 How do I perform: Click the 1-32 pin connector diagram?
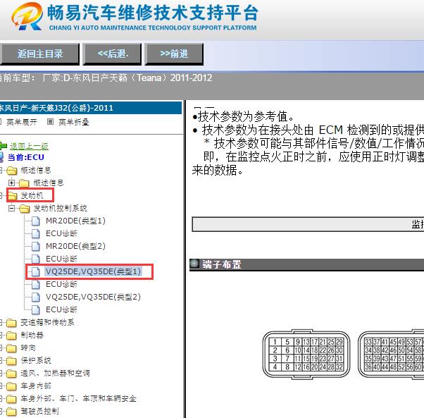(x=306, y=354)
